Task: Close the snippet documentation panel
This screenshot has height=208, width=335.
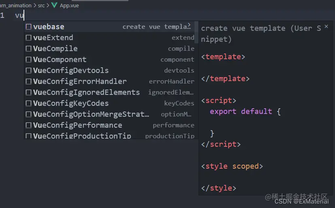Action: tap(326, 26)
